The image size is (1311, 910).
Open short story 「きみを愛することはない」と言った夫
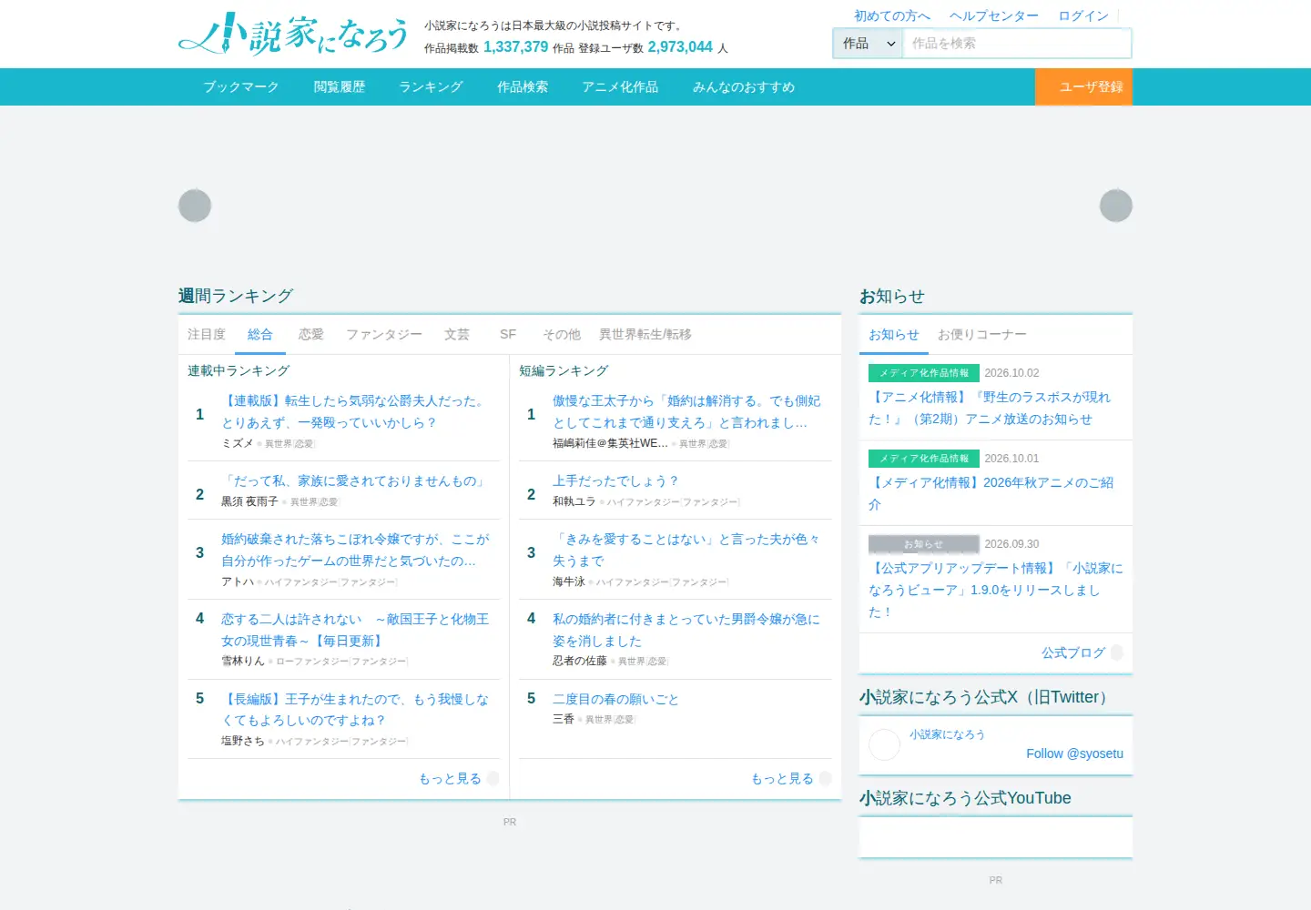(x=686, y=550)
